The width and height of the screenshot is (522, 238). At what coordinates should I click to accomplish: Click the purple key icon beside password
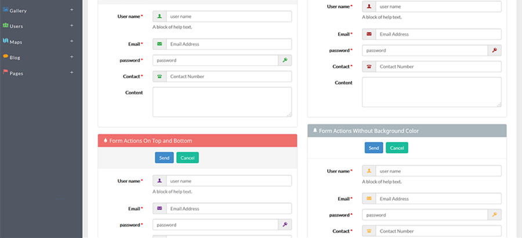click(x=285, y=225)
